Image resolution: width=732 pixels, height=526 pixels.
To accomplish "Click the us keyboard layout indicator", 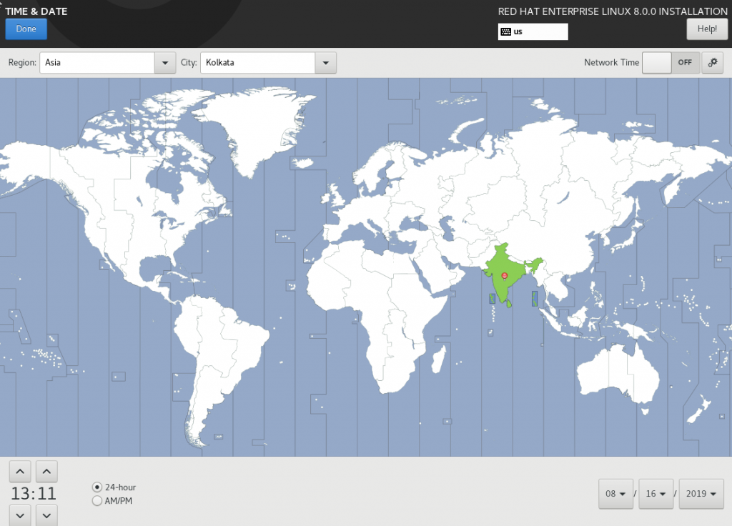I will point(533,31).
